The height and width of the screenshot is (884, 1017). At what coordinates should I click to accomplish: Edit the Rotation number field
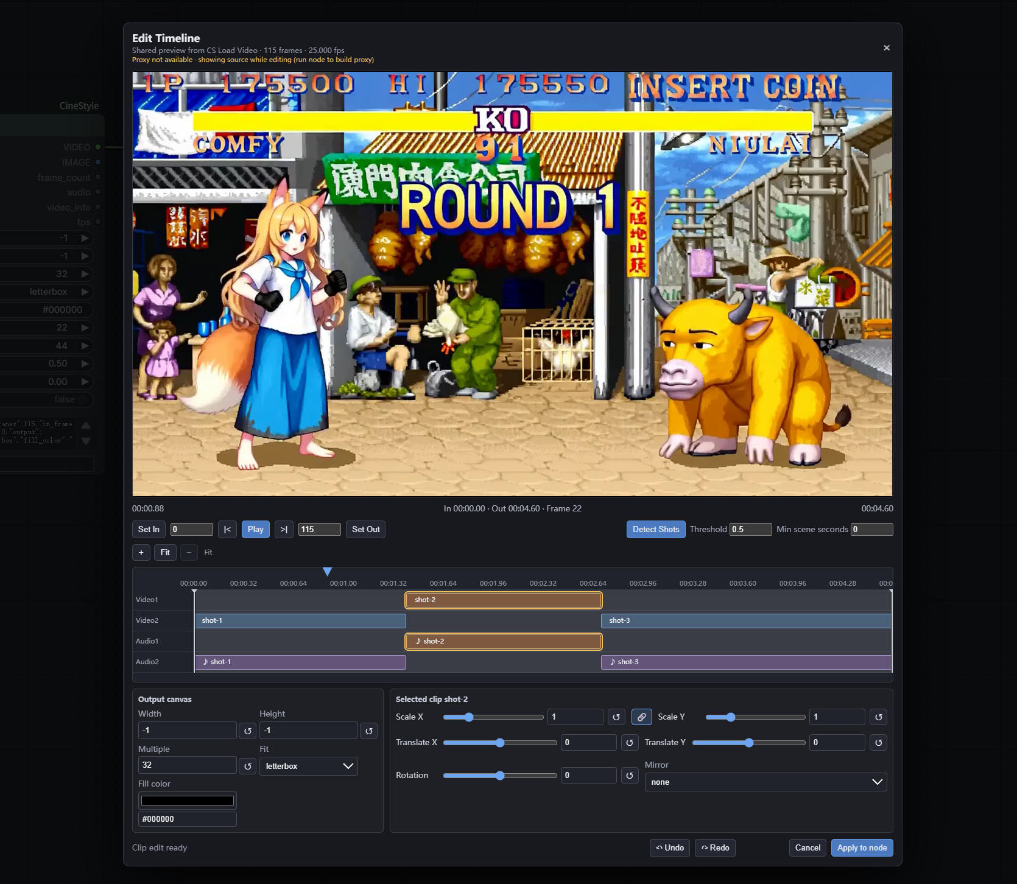(589, 776)
